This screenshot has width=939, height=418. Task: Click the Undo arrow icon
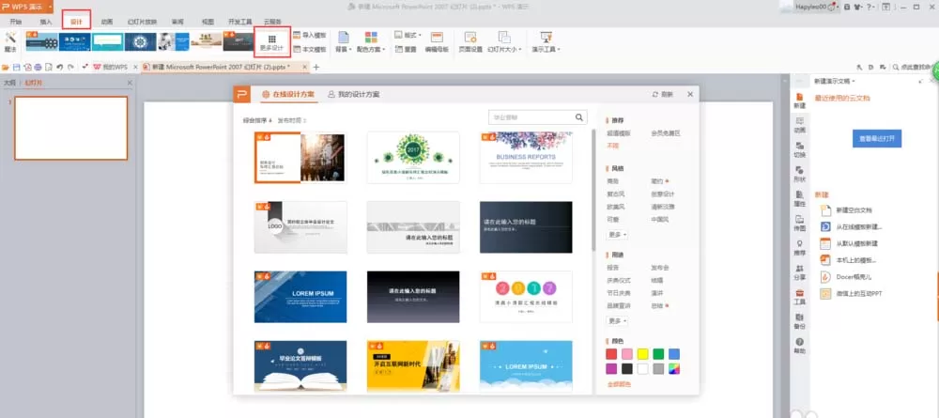60,67
